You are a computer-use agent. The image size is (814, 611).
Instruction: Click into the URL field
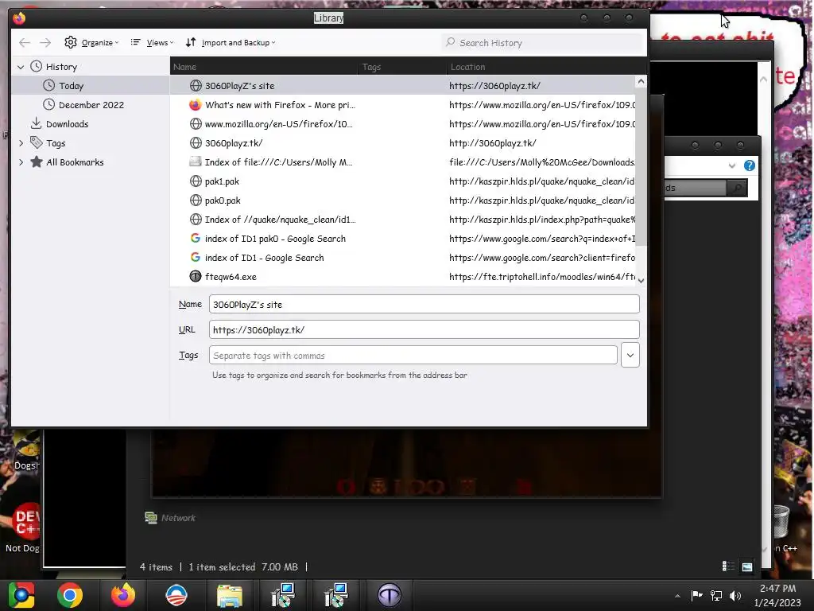click(424, 330)
